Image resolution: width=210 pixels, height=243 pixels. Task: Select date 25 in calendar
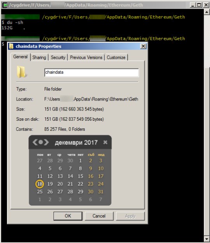coord(40,192)
